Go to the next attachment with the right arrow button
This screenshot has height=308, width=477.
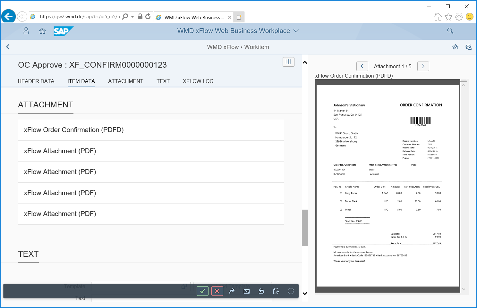pos(423,66)
